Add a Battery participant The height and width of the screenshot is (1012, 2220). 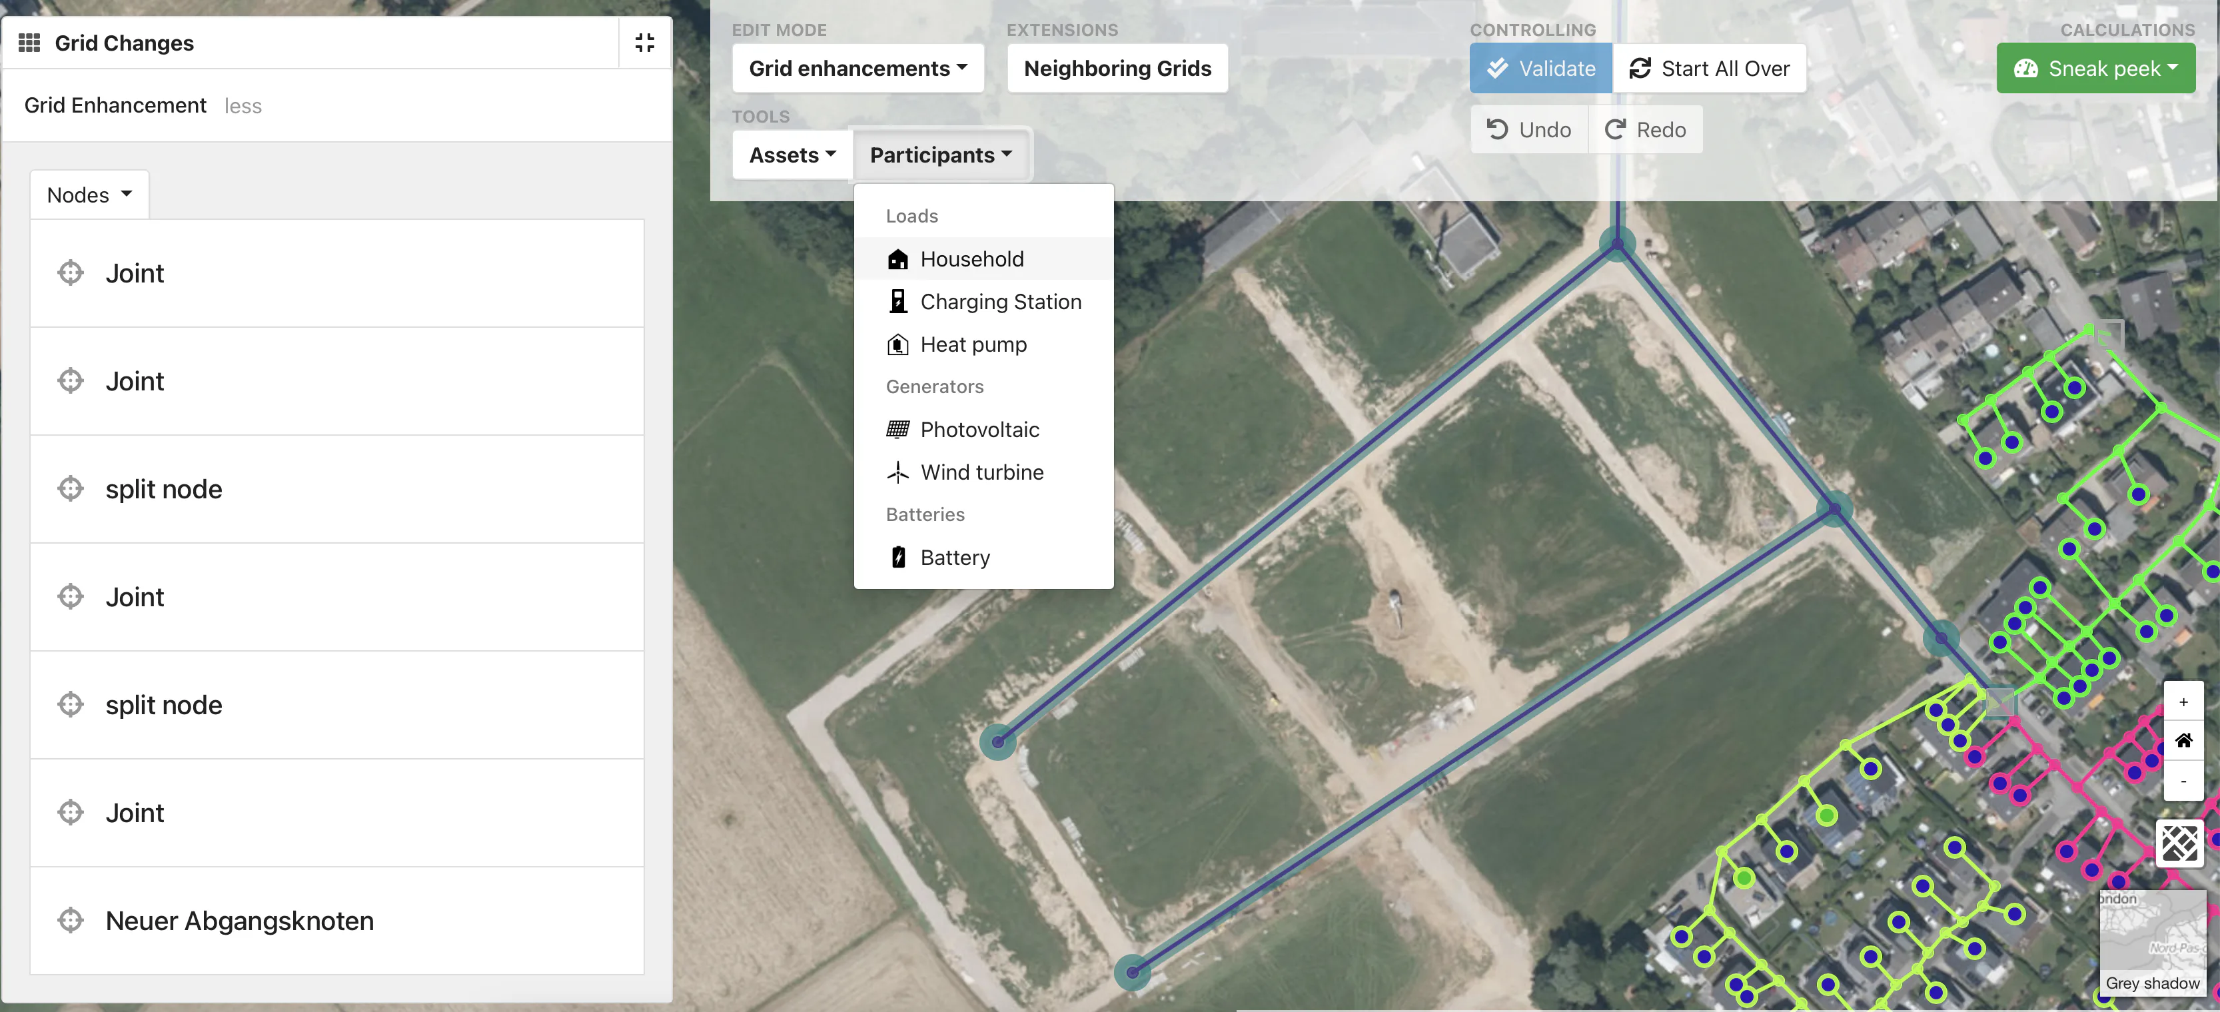983,557
